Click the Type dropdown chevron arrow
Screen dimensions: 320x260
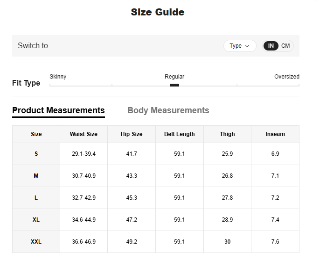(x=247, y=46)
